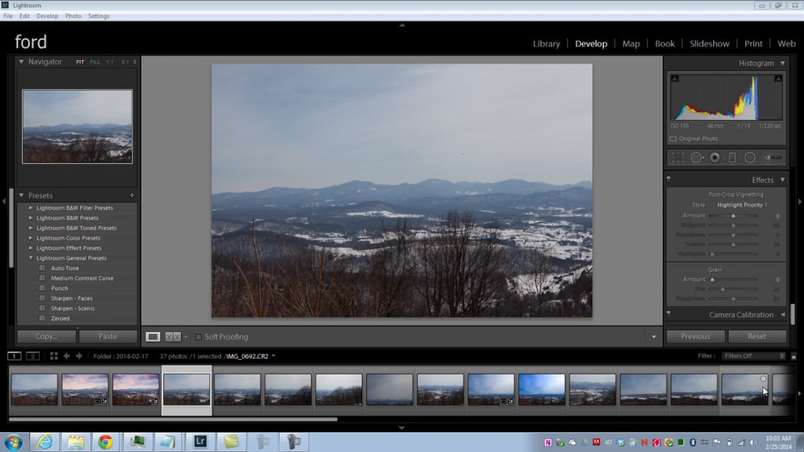This screenshot has width=804, height=452.
Task: Toggle the Effects panel on/off switch
Action: pos(669,179)
